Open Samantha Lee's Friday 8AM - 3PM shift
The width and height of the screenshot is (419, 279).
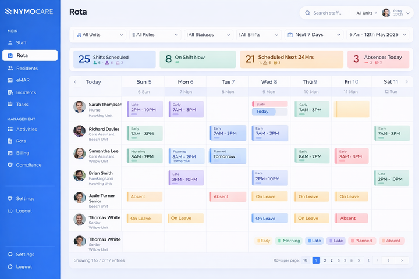[351, 156]
